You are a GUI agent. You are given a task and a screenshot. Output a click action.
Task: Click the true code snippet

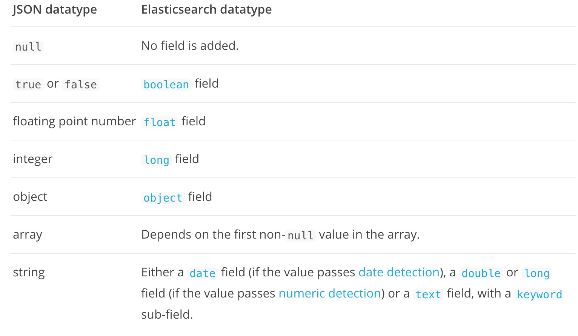tap(28, 85)
